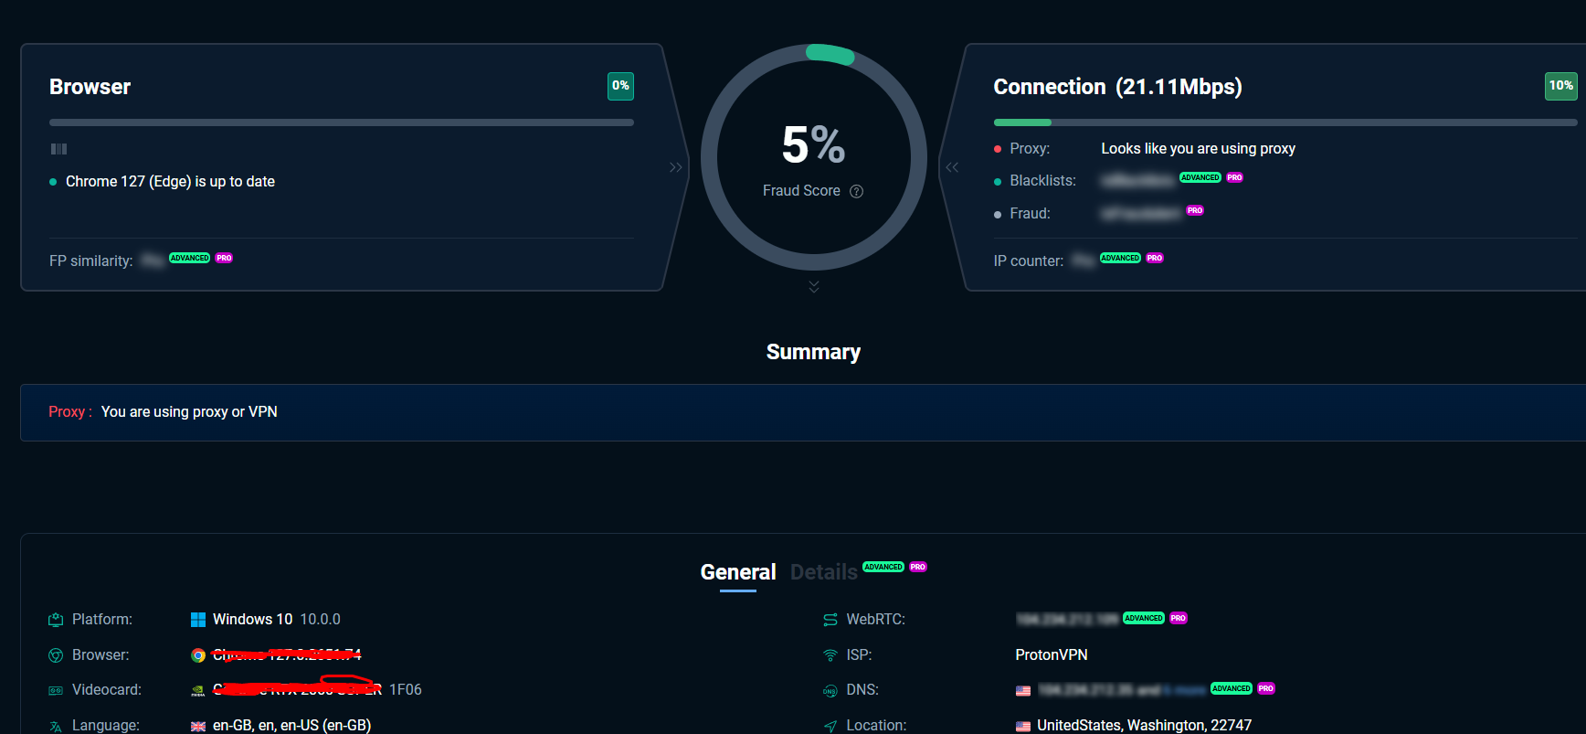1586x734 pixels.
Task: Click the Connection score progress bar
Action: [x=1285, y=122]
